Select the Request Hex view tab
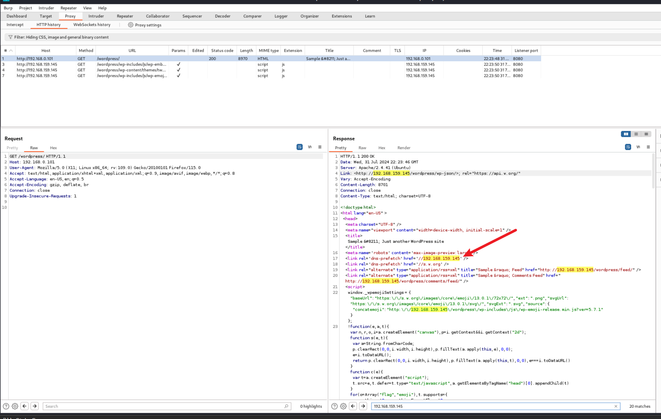Viewport: 661px width, 419px height. click(x=53, y=148)
